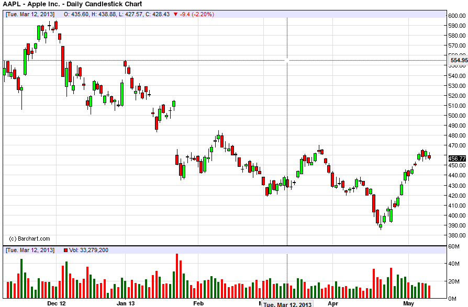The width and height of the screenshot is (468, 307).
Task: Click the 390.00 price axis label
Action: (x=457, y=225)
